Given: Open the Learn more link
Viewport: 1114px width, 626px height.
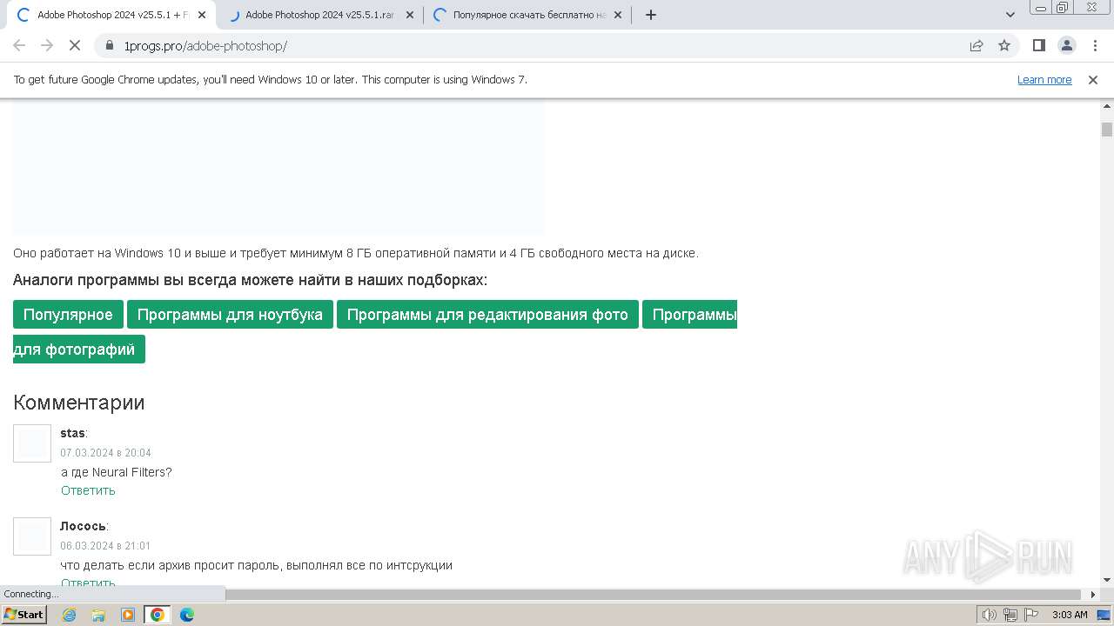Looking at the screenshot, I should tap(1044, 80).
